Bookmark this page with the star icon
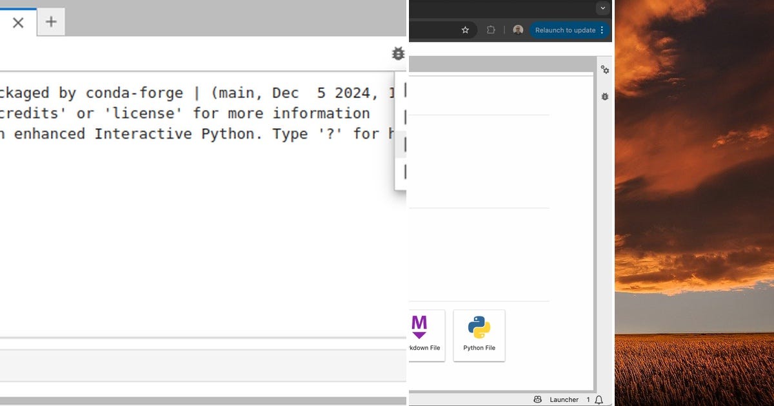Image resolution: width=774 pixels, height=406 pixels. [465, 30]
